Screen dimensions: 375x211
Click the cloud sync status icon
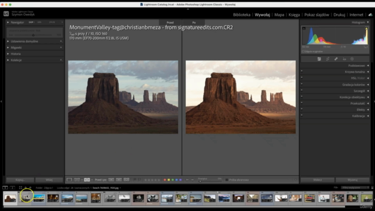coord(370,15)
